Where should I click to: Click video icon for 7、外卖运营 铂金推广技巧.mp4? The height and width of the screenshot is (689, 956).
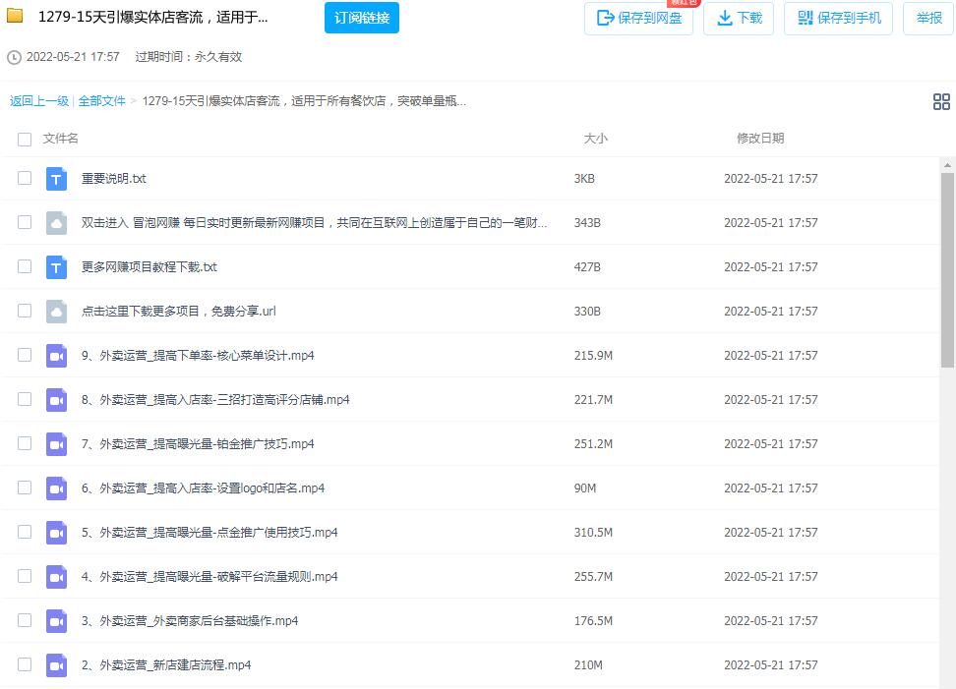click(56, 444)
